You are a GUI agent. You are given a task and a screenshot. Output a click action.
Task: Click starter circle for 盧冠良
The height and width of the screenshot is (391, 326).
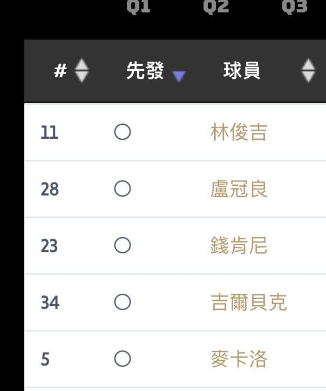coord(123,188)
